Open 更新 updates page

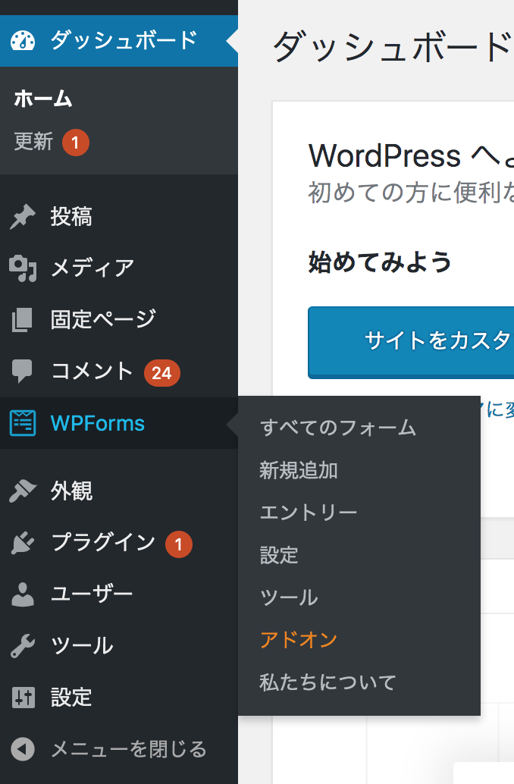coord(33,142)
